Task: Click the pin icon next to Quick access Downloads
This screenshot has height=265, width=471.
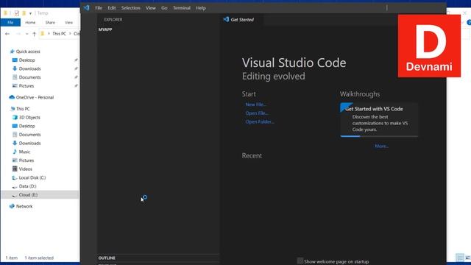Action: (x=76, y=68)
